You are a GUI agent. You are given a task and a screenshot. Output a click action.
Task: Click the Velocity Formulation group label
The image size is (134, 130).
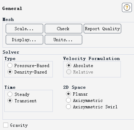click(91, 59)
